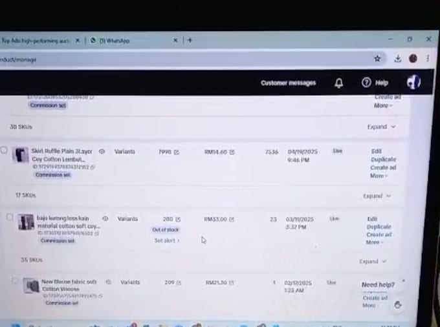Select the baju kurung product checkbox
The height and width of the screenshot is (327, 440).
pyautogui.click(x=10, y=217)
